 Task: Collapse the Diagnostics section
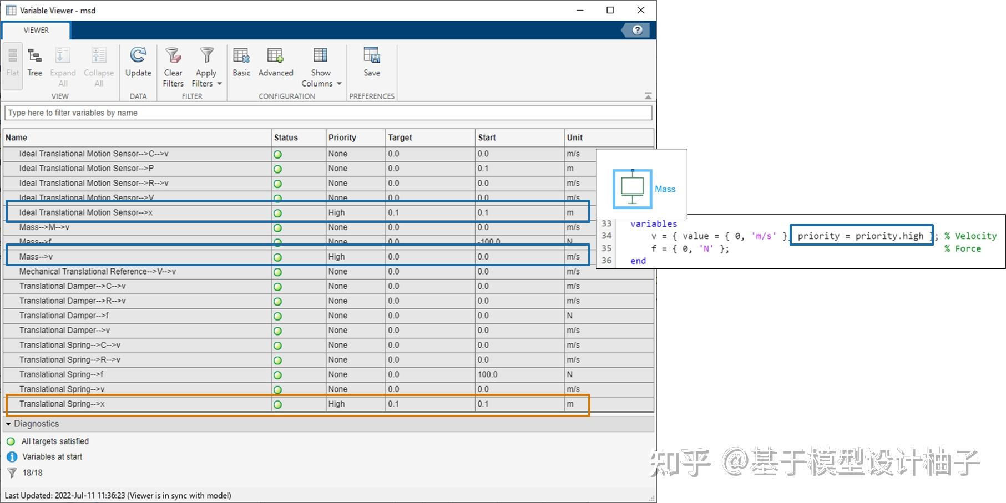[9, 423]
